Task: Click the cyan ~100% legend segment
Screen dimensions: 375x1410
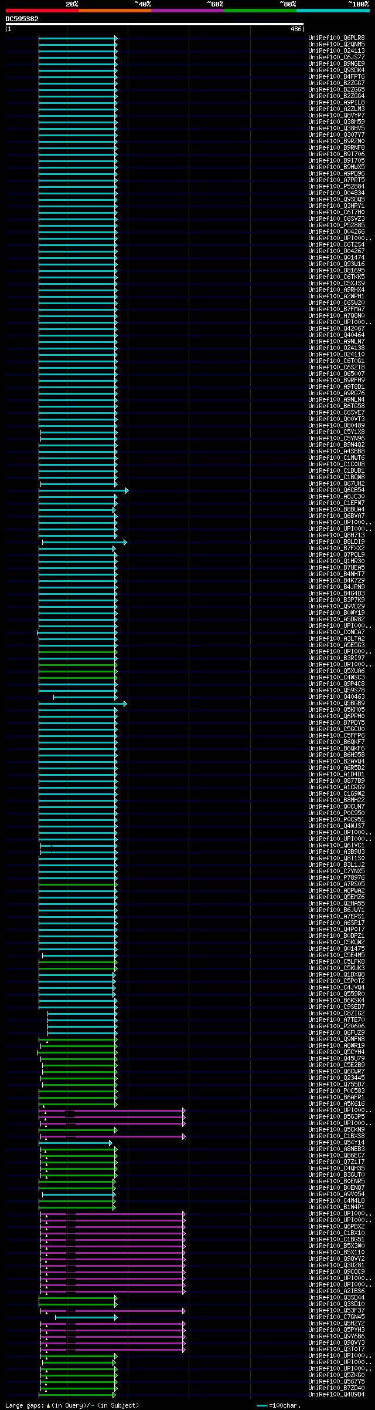Action: coord(333,11)
